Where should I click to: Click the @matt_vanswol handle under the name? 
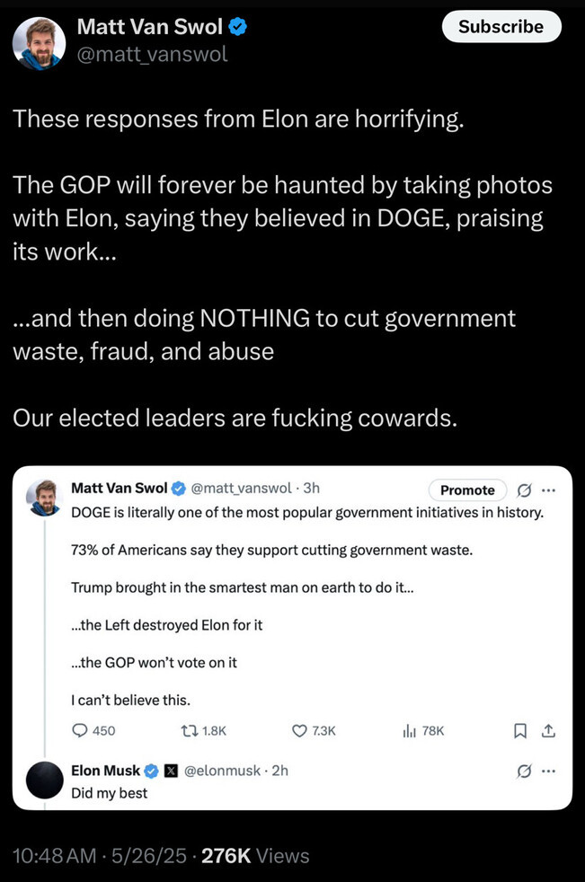(152, 54)
